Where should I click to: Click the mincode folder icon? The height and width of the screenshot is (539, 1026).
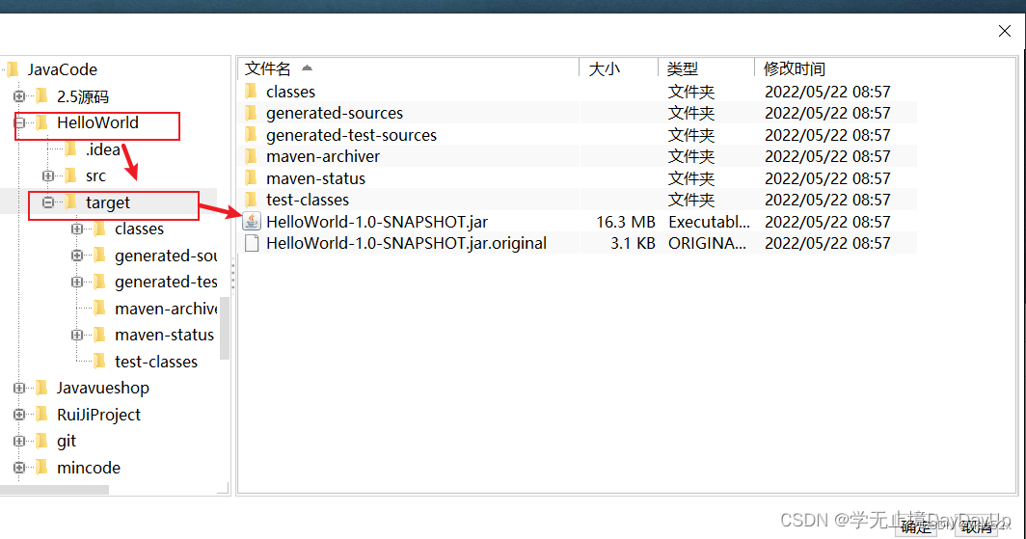(41, 467)
